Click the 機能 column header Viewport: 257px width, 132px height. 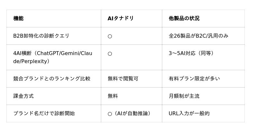(x=18, y=19)
